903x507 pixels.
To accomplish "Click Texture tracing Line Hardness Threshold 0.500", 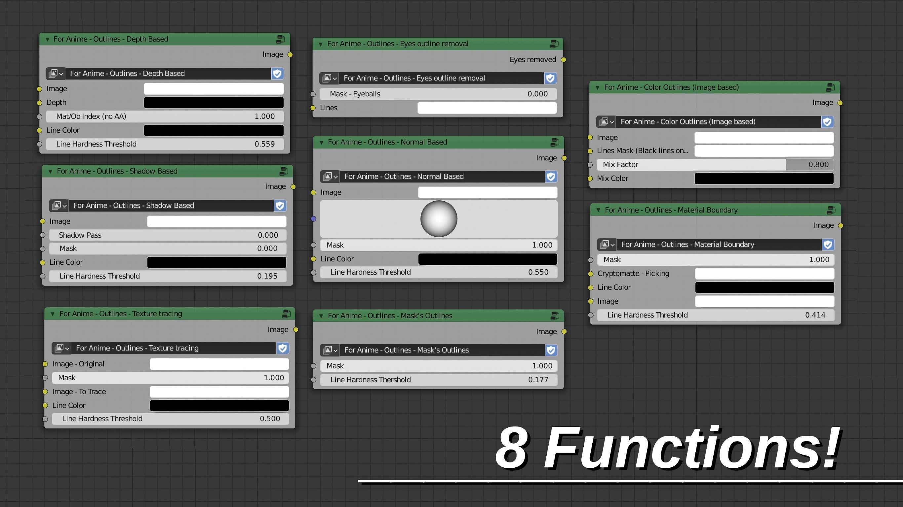I will (x=170, y=419).
